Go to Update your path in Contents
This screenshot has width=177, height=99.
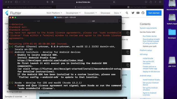pos(150,46)
